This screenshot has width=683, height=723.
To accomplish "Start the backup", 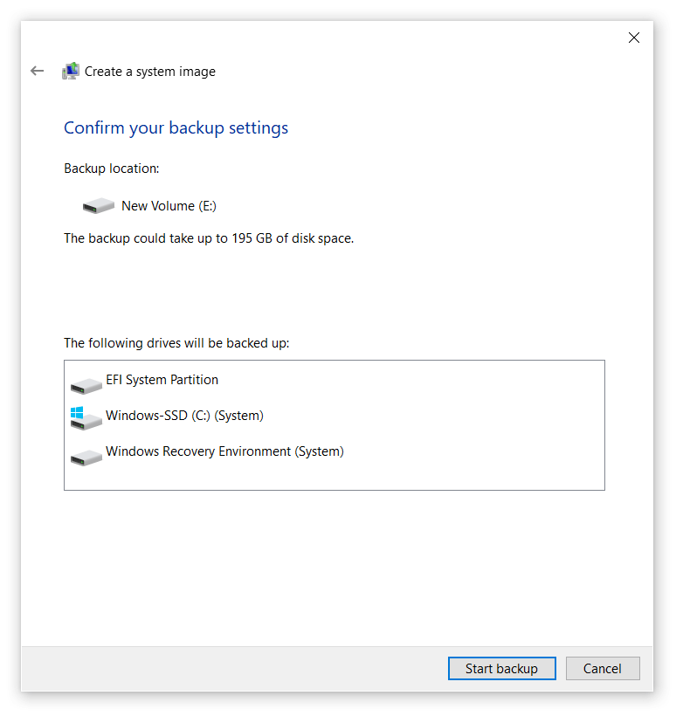I will [501, 669].
